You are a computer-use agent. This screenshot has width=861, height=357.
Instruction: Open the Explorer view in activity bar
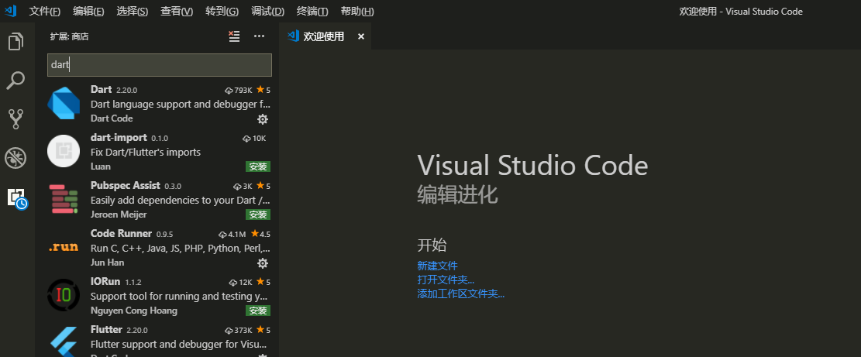point(16,42)
